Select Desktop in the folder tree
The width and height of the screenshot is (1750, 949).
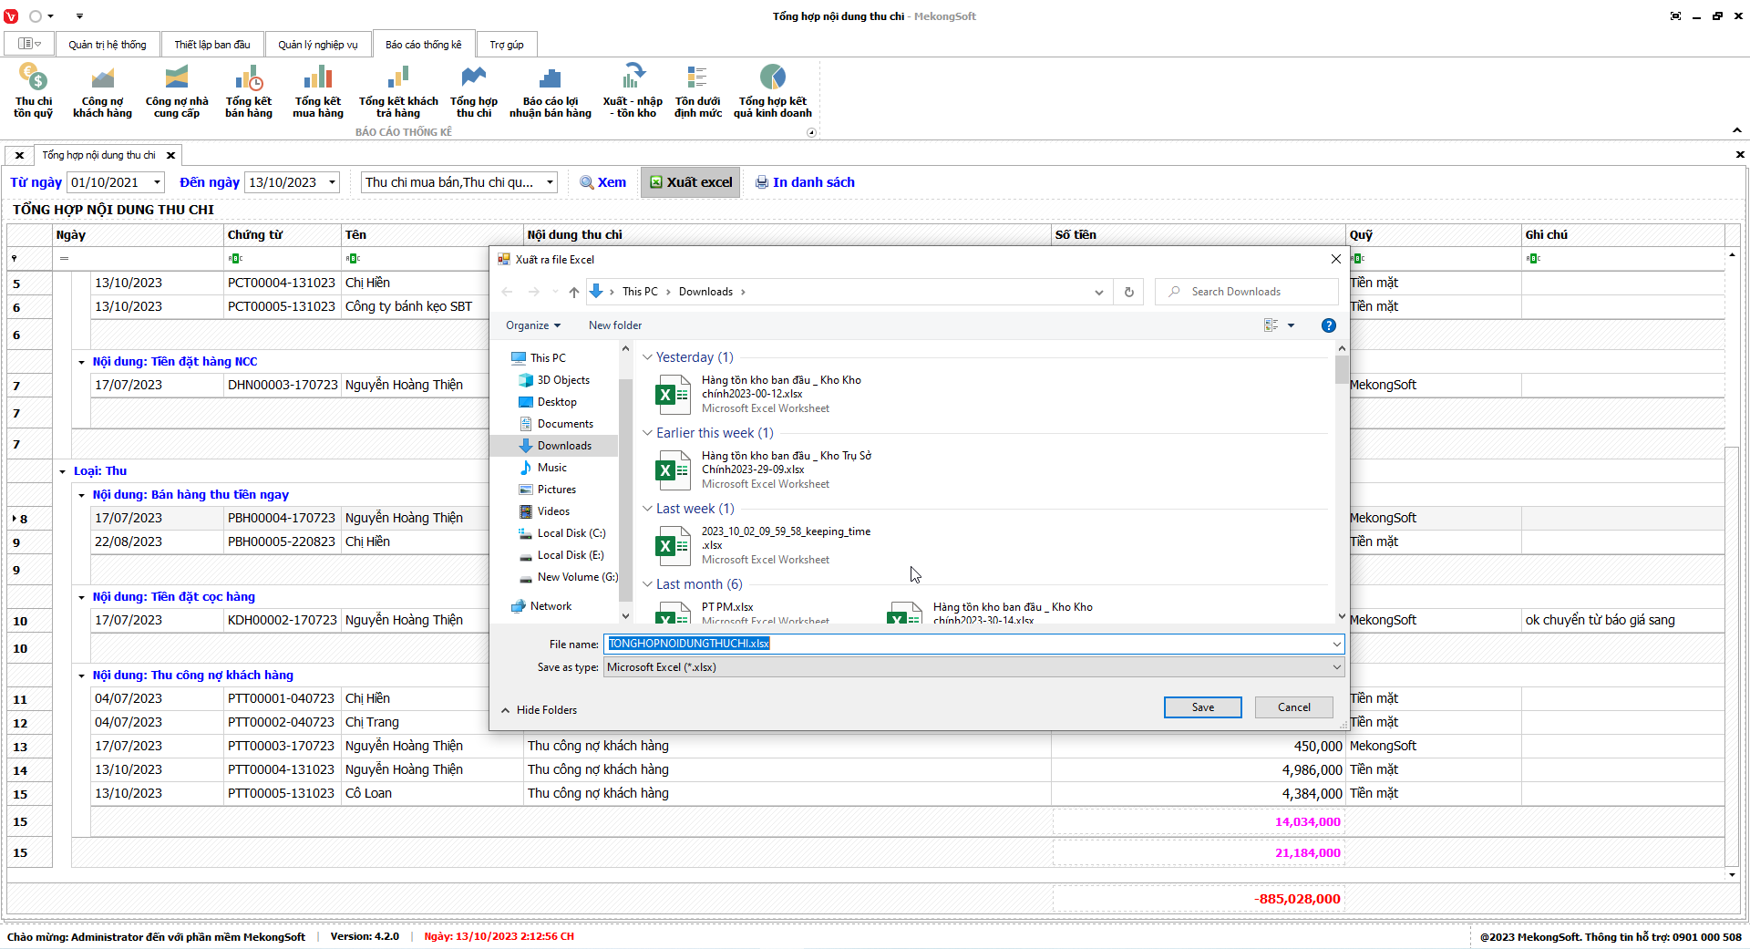click(x=556, y=402)
